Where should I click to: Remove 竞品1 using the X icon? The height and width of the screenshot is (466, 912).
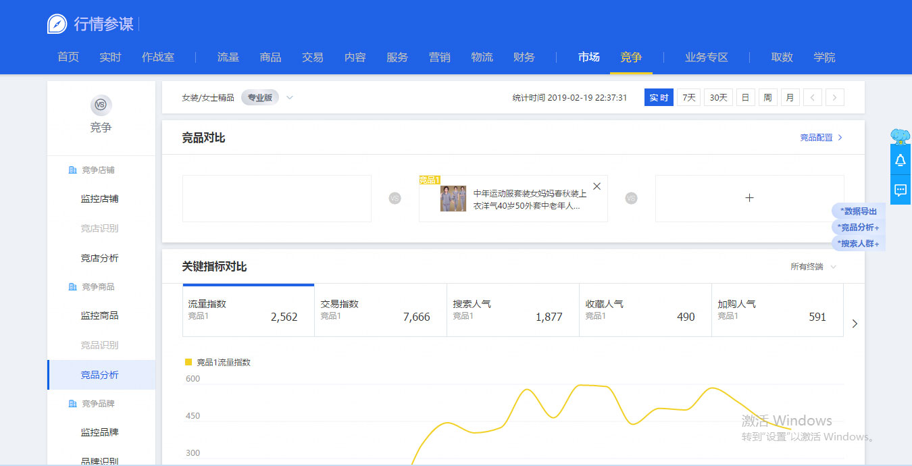point(597,186)
